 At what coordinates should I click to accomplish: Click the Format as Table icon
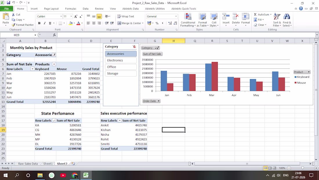point(202,17)
